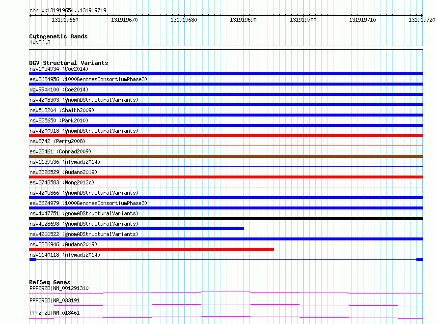Click the 131919660 ruler position label
Image resolution: width=437 pixels, height=324 pixels.
click(x=65, y=20)
